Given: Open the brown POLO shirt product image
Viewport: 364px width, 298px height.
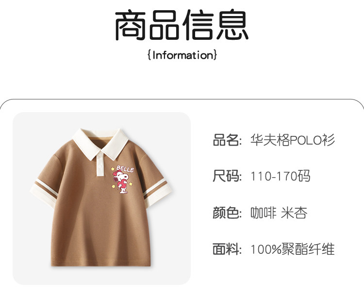Looking at the screenshot, I should click(101, 199).
